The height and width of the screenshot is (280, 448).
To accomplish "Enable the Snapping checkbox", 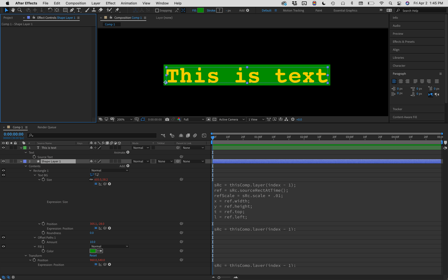I will point(157,10).
